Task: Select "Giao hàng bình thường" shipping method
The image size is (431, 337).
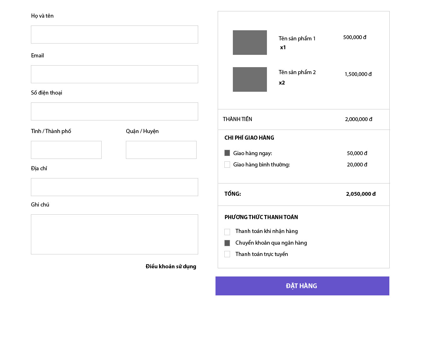Action: click(x=227, y=164)
